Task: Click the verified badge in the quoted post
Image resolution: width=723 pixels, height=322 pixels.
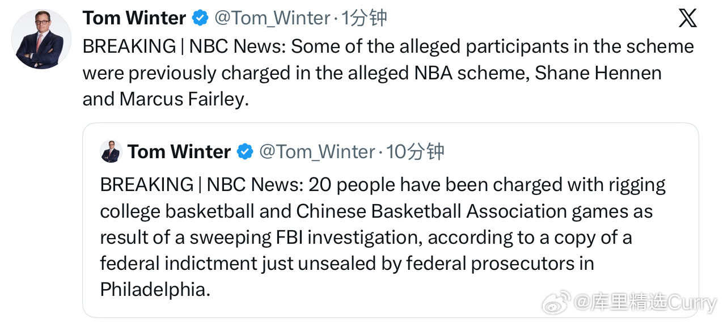Action: pos(245,151)
